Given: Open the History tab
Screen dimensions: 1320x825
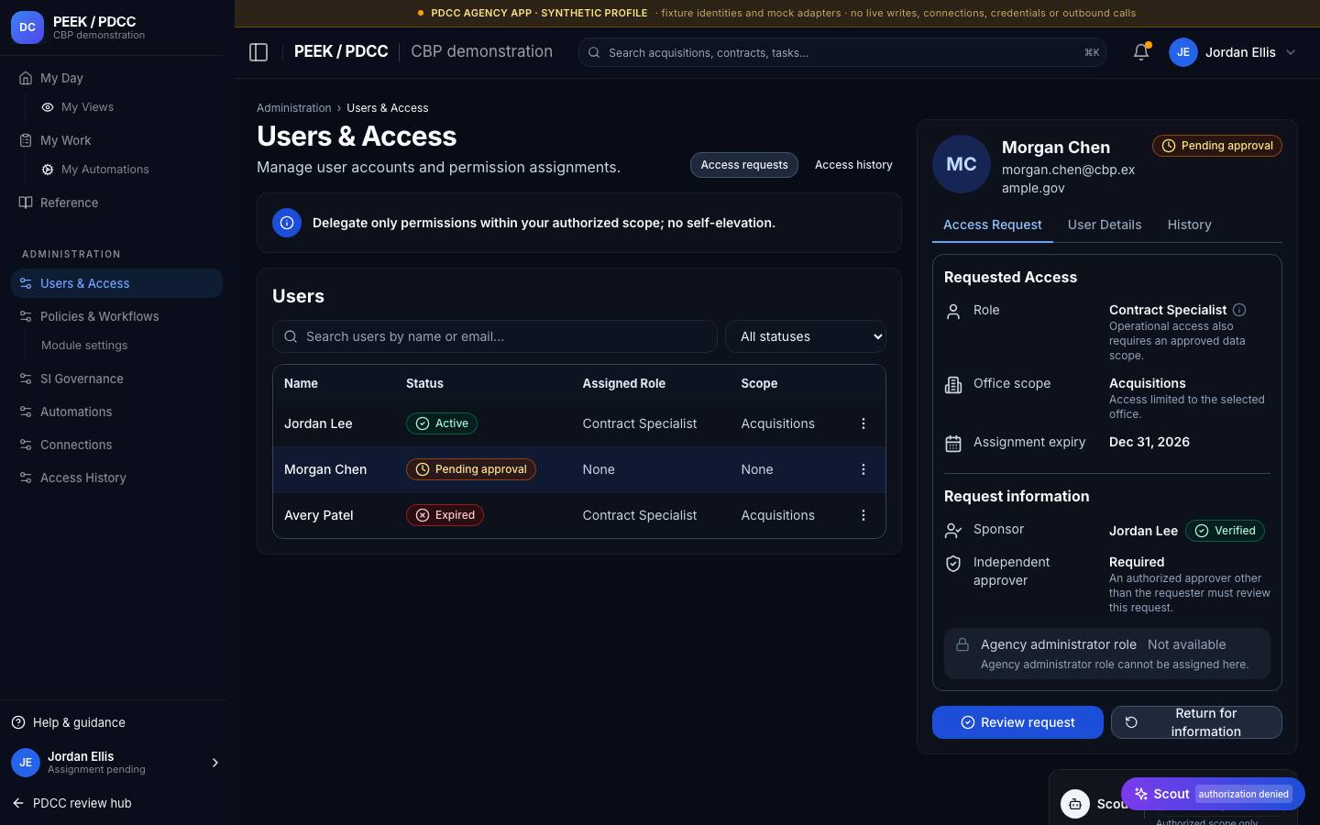Looking at the screenshot, I should coord(1189,225).
